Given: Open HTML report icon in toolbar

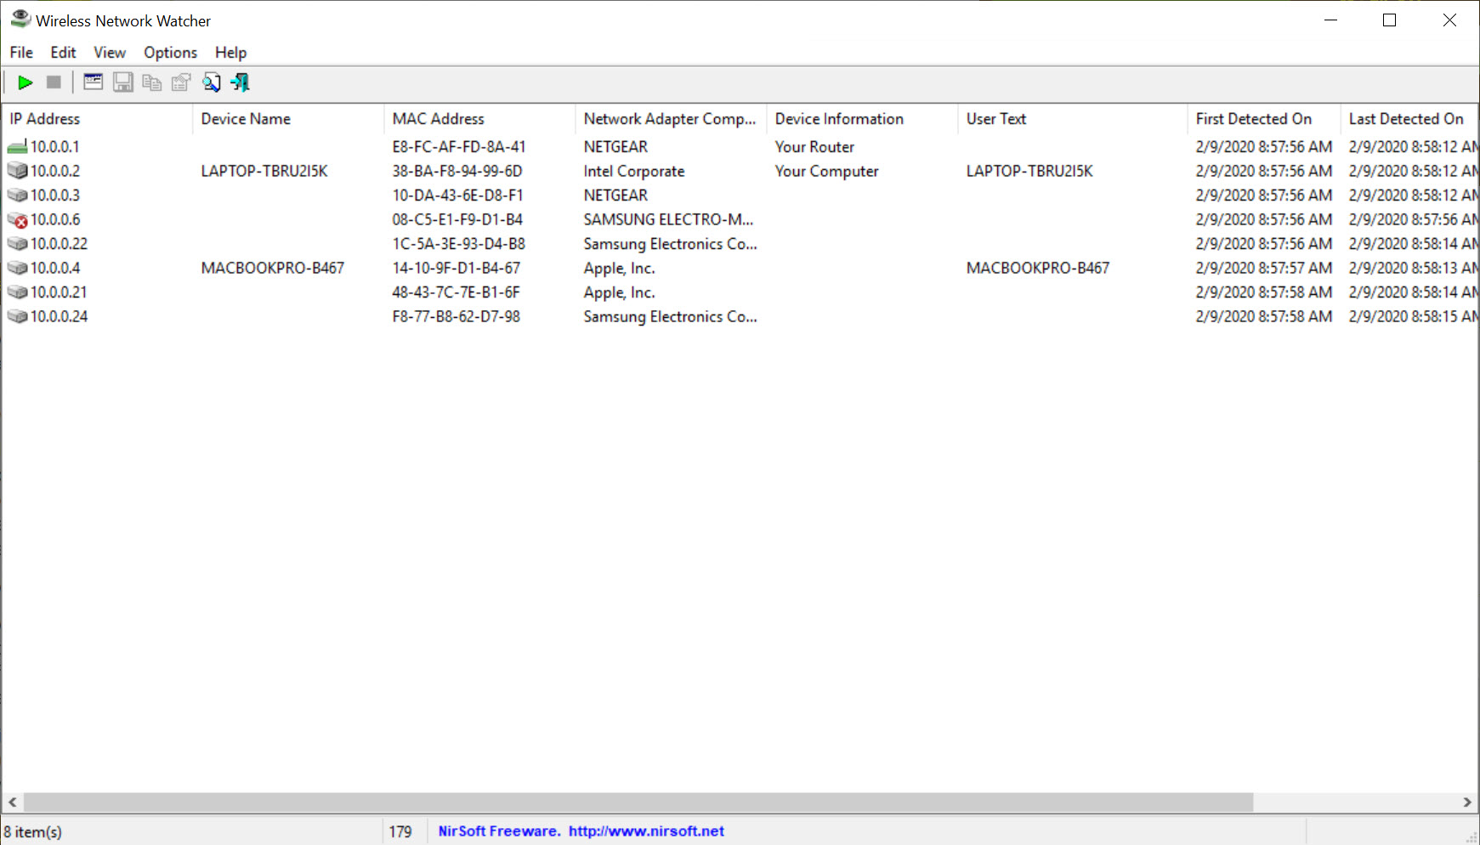Looking at the screenshot, I should coord(94,82).
